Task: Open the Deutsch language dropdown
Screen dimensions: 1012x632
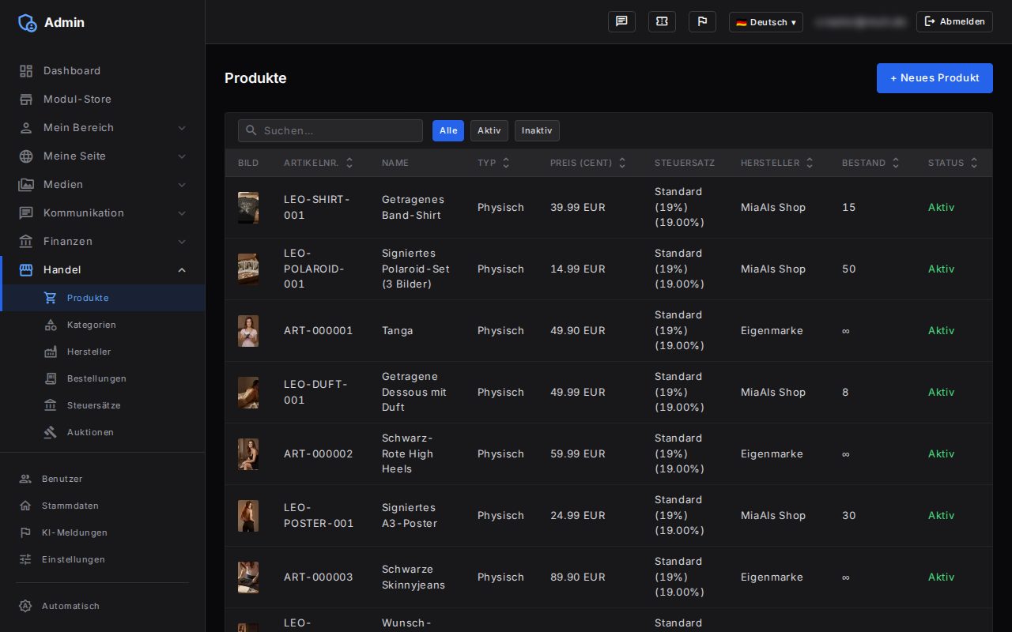Action: click(766, 22)
